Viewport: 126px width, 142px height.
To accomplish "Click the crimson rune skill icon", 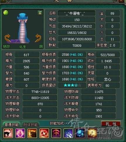I will pyautogui.click(x=56, y=133).
